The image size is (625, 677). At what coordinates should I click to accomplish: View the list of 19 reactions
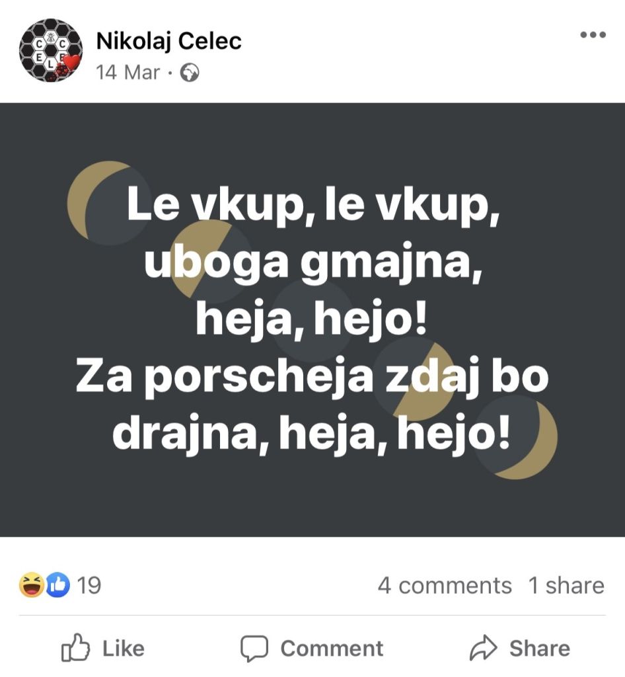89,585
